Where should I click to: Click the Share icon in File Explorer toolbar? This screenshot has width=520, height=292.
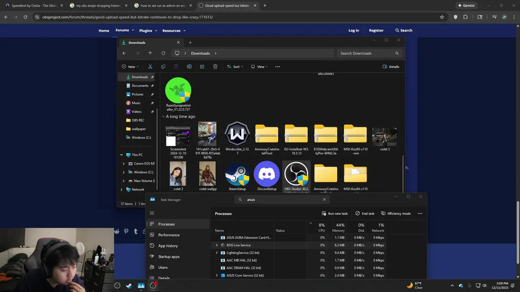(202, 67)
